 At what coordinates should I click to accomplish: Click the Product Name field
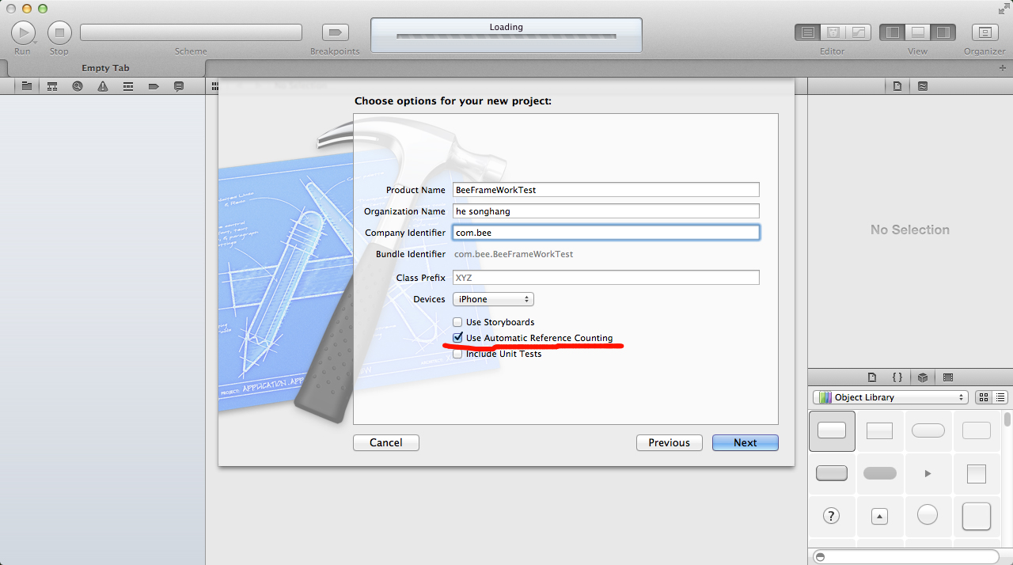tap(605, 190)
